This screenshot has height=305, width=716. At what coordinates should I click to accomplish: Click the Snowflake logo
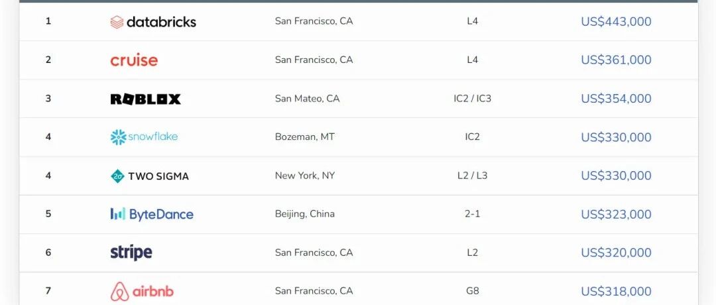point(144,137)
